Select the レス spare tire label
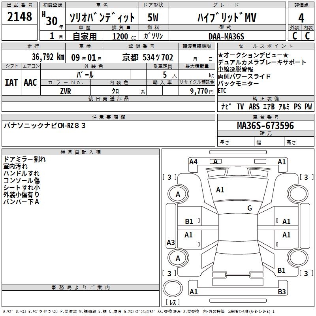The width and height of the screenshot is (316, 316). [x=173, y=302]
